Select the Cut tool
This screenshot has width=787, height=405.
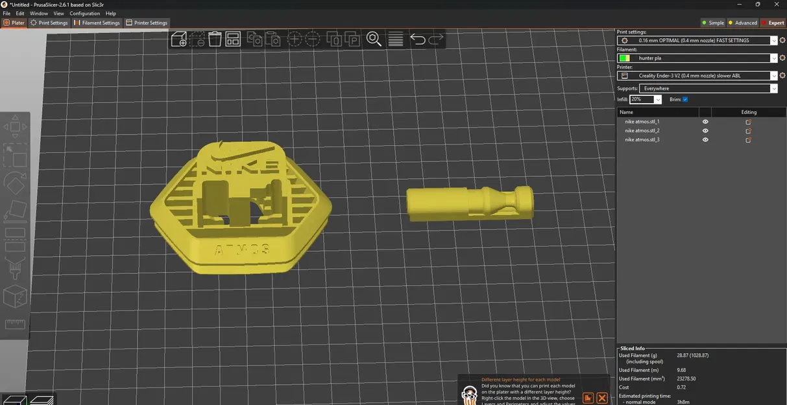pyautogui.click(x=15, y=238)
